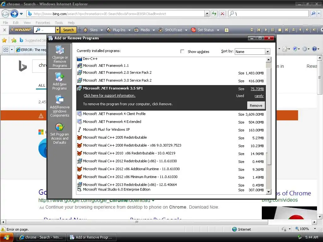The height and width of the screenshot is (242, 323).
Task: Stop playback in Winamp toolbar
Action: [280, 30]
